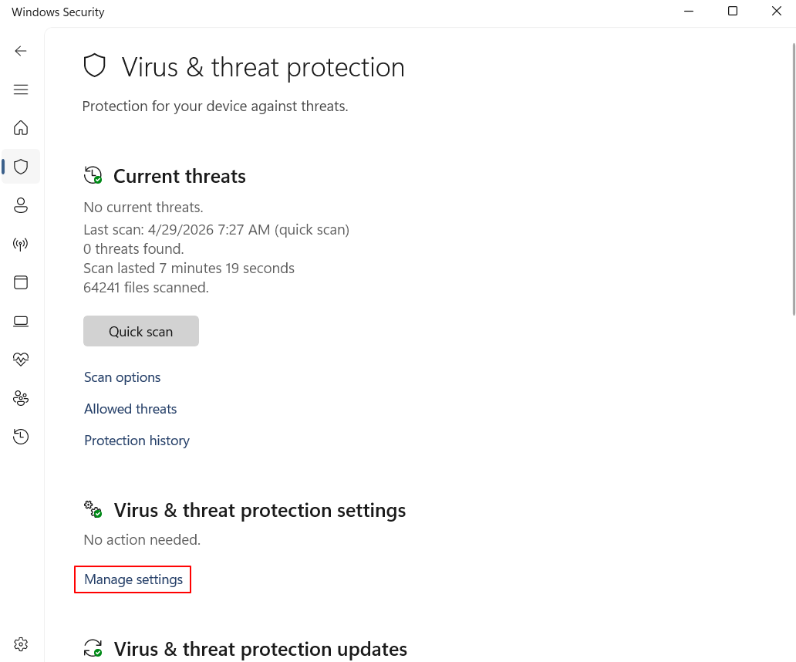Viewport: 796px width, 662px height.
Task: Maximize the Windows Security window
Action: point(733,12)
